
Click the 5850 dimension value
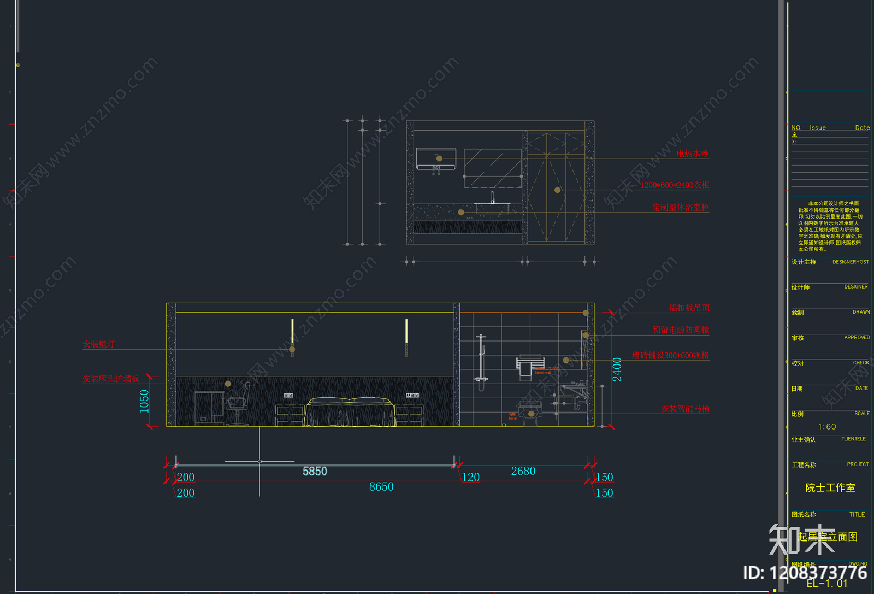click(x=315, y=471)
